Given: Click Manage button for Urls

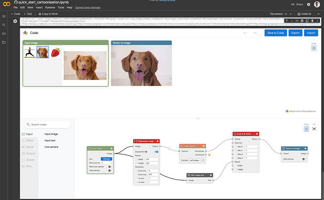Looking at the screenshot, I should [106, 159].
